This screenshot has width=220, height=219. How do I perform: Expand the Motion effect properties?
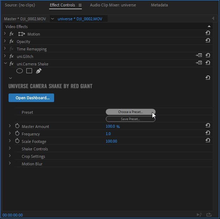[5, 33]
